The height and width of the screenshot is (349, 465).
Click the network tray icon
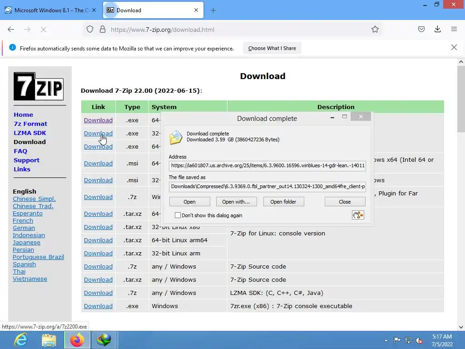(408, 340)
